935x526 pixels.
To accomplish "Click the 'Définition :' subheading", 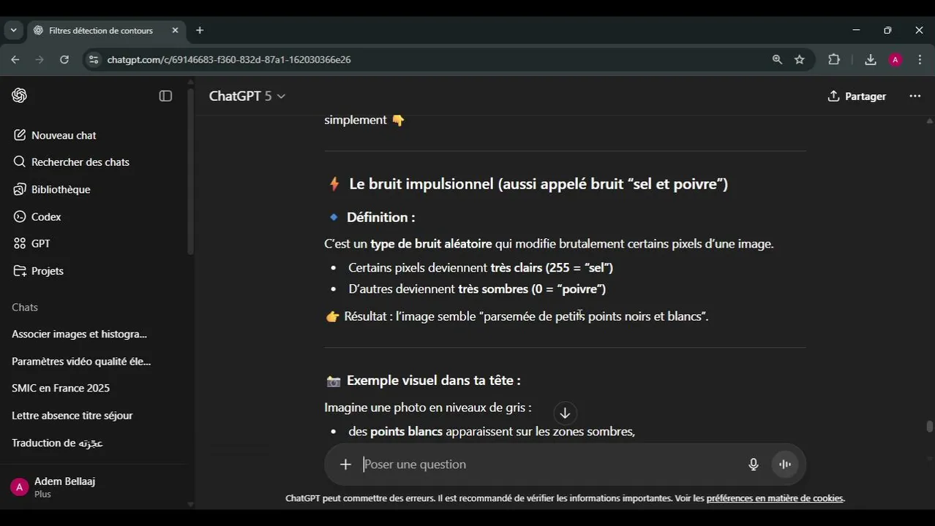I will click(x=380, y=217).
